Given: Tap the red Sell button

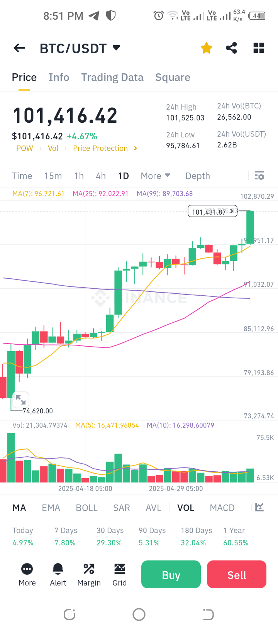Looking at the screenshot, I should (x=237, y=574).
